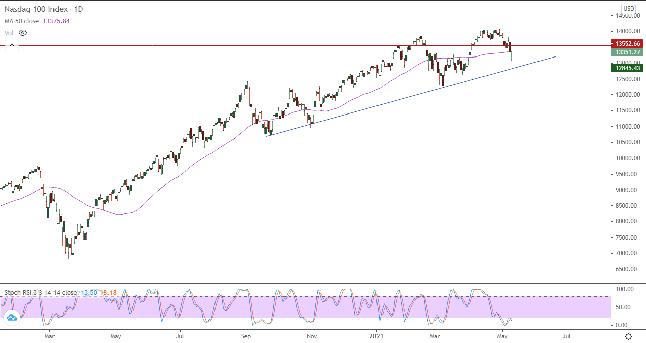Open chart settings gear icon
This screenshot has width=646, height=343.
(628, 336)
